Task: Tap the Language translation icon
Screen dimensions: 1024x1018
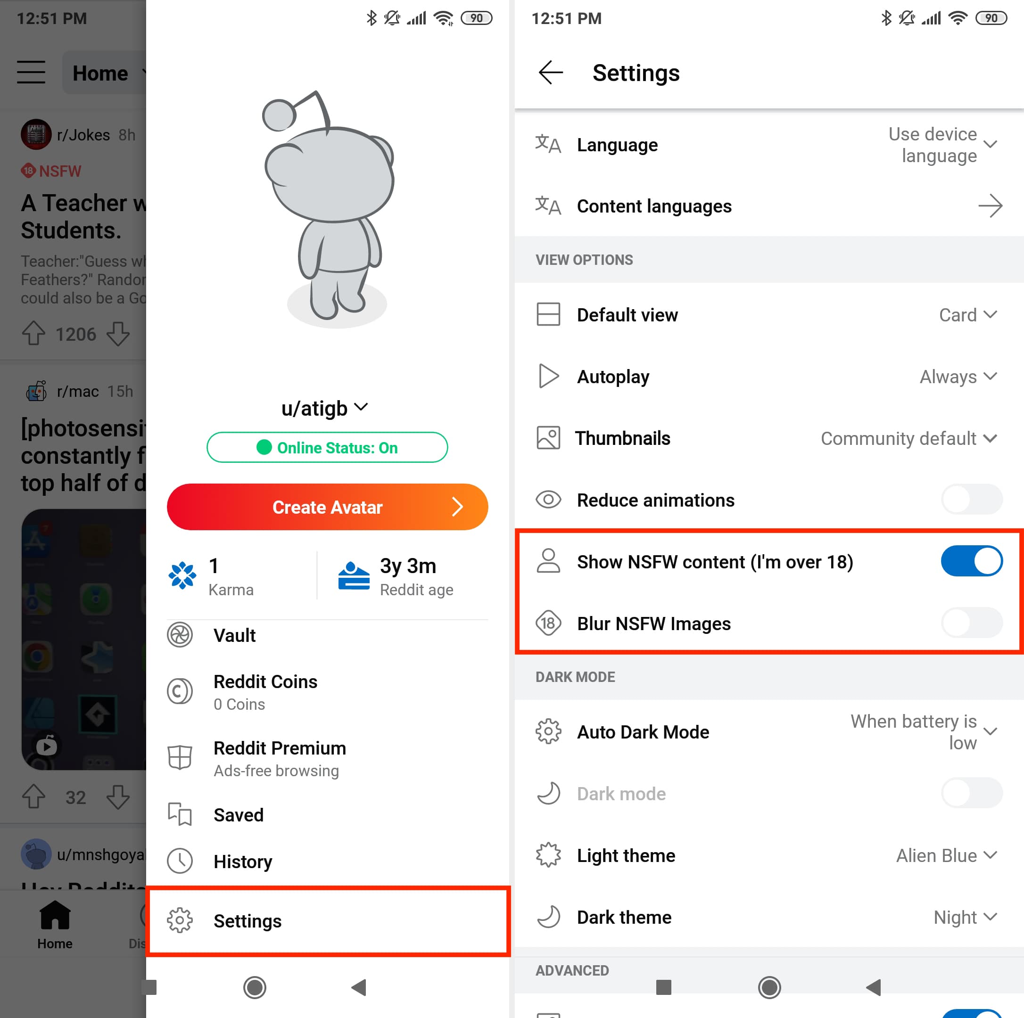Action: (x=547, y=144)
